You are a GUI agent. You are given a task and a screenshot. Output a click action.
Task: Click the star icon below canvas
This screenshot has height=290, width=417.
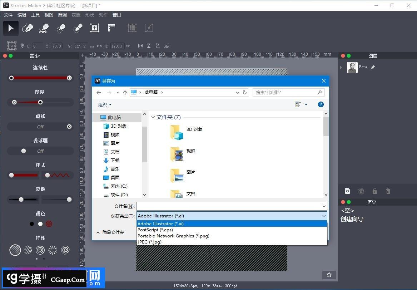[x=329, y=275]
